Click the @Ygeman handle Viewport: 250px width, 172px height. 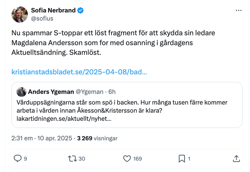pyautogui.click(x=90, y=92)
